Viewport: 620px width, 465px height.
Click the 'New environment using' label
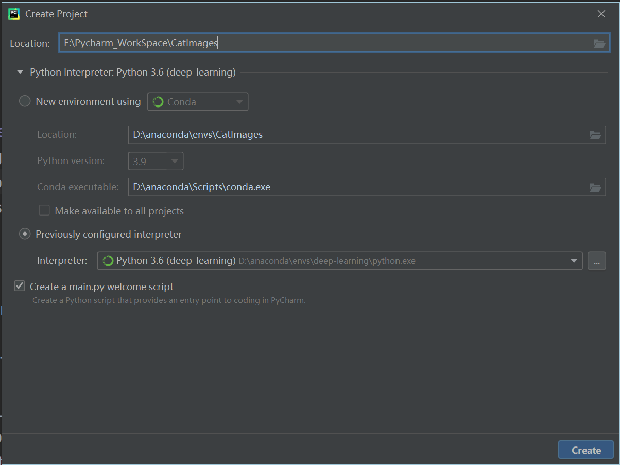[88, 102]
